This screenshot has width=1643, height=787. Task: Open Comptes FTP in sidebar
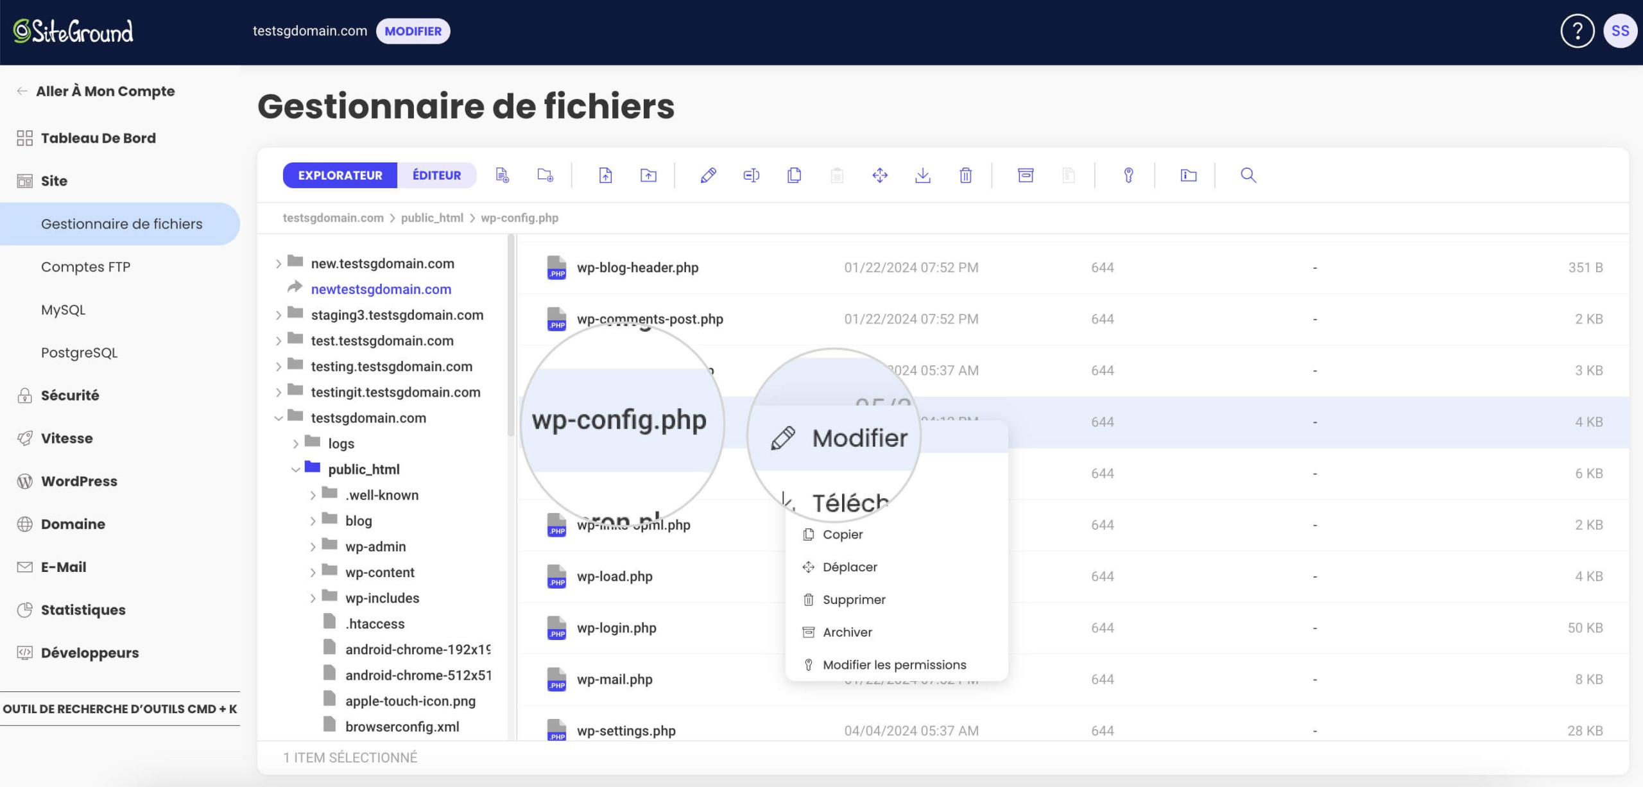tap(86, 266)
